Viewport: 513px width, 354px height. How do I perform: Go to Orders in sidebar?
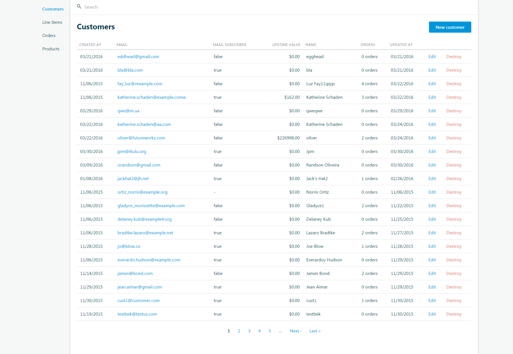(x=49, y=36)
